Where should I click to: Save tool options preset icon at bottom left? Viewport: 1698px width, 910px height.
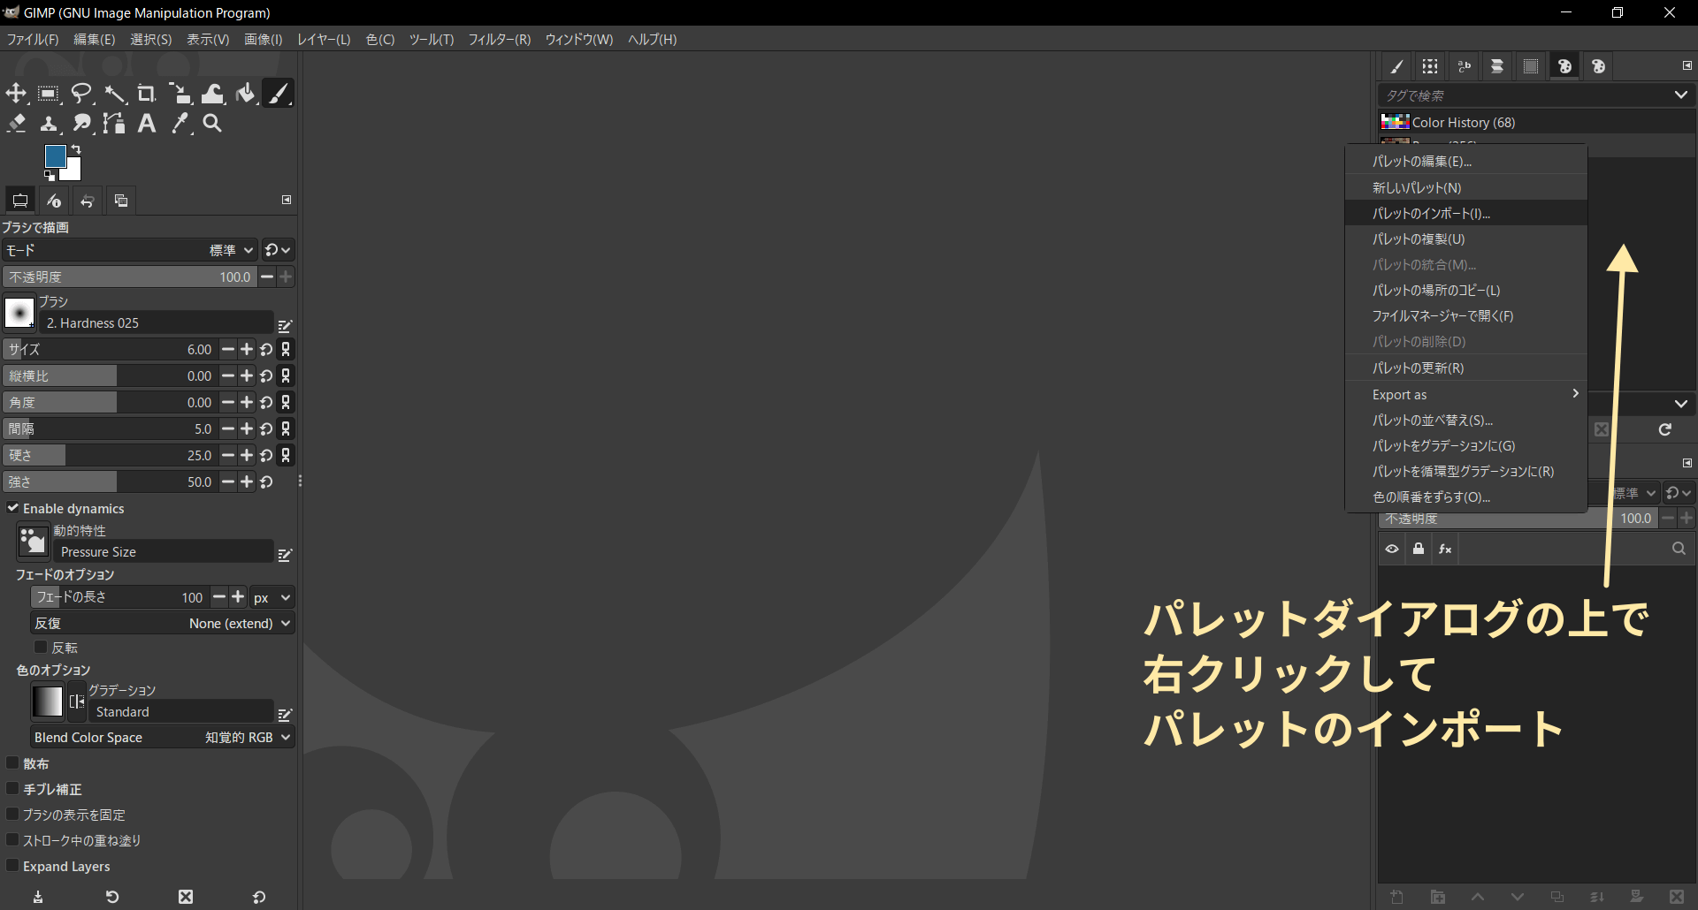[38, 897]
